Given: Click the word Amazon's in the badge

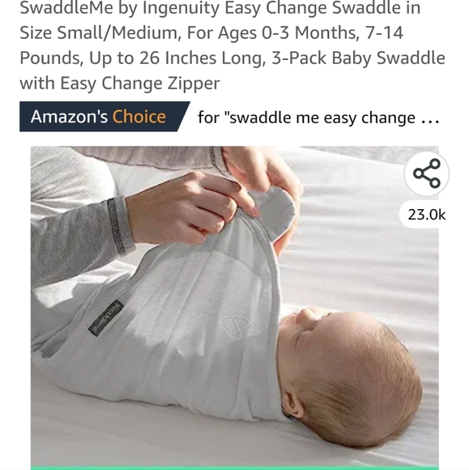Looking at the screenshot, I should pos(69,117).
